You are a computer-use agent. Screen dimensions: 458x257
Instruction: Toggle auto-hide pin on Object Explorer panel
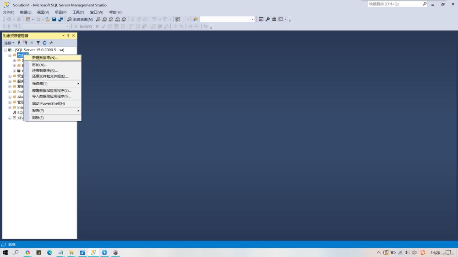68,36
